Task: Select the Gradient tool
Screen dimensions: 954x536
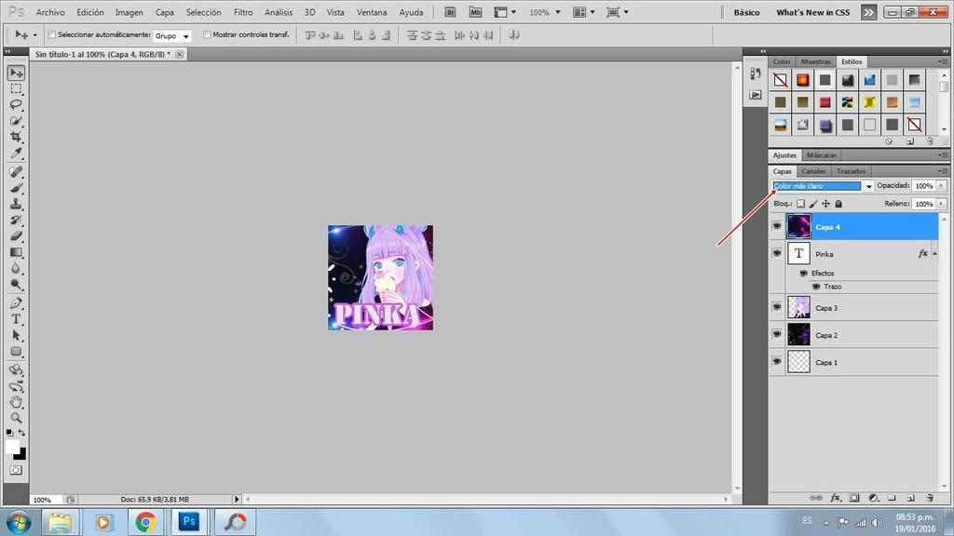Action: click(16, 252)
